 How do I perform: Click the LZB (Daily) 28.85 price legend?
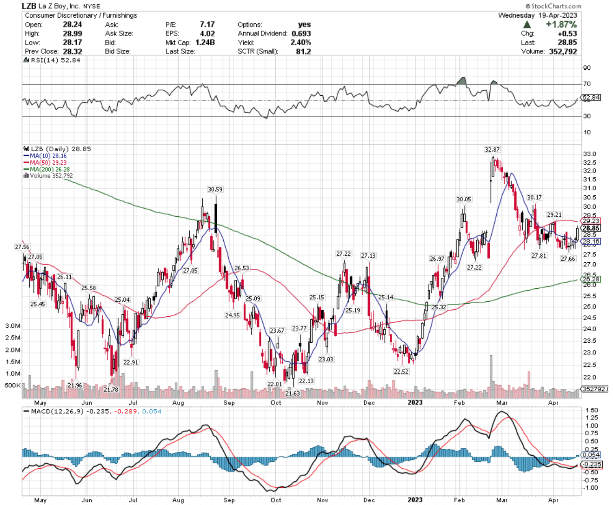58,149
